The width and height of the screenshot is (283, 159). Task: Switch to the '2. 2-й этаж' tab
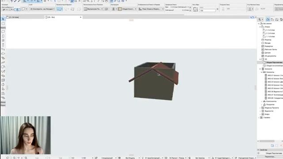pos(25,17)
